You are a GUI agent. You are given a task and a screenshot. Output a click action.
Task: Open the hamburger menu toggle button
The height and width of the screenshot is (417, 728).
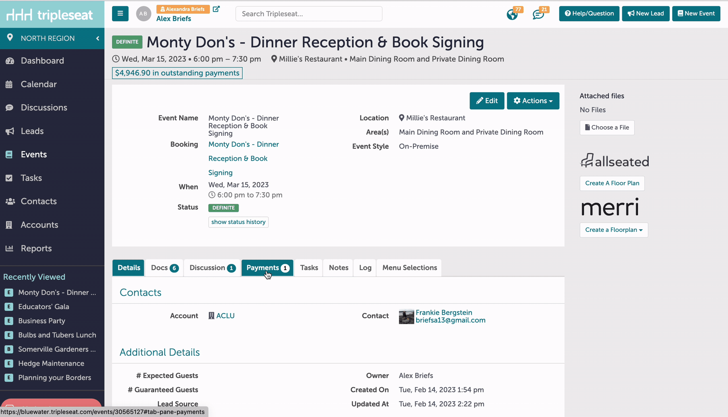click(x=120, y=13)
